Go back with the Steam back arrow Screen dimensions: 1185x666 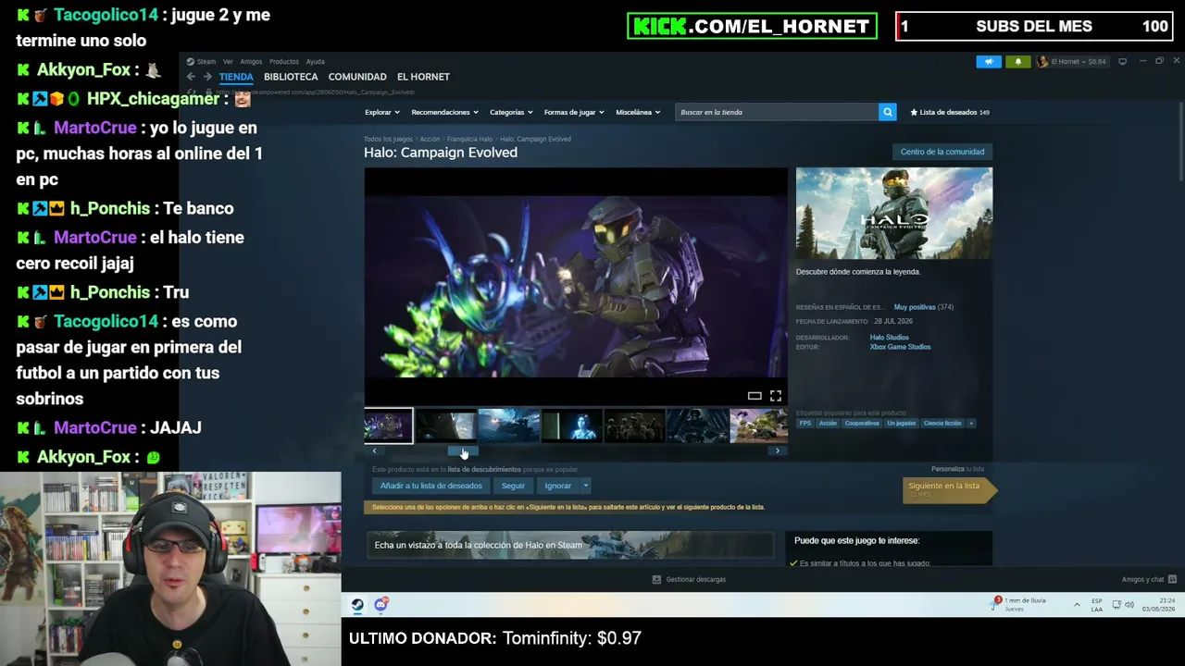point(191,77)
